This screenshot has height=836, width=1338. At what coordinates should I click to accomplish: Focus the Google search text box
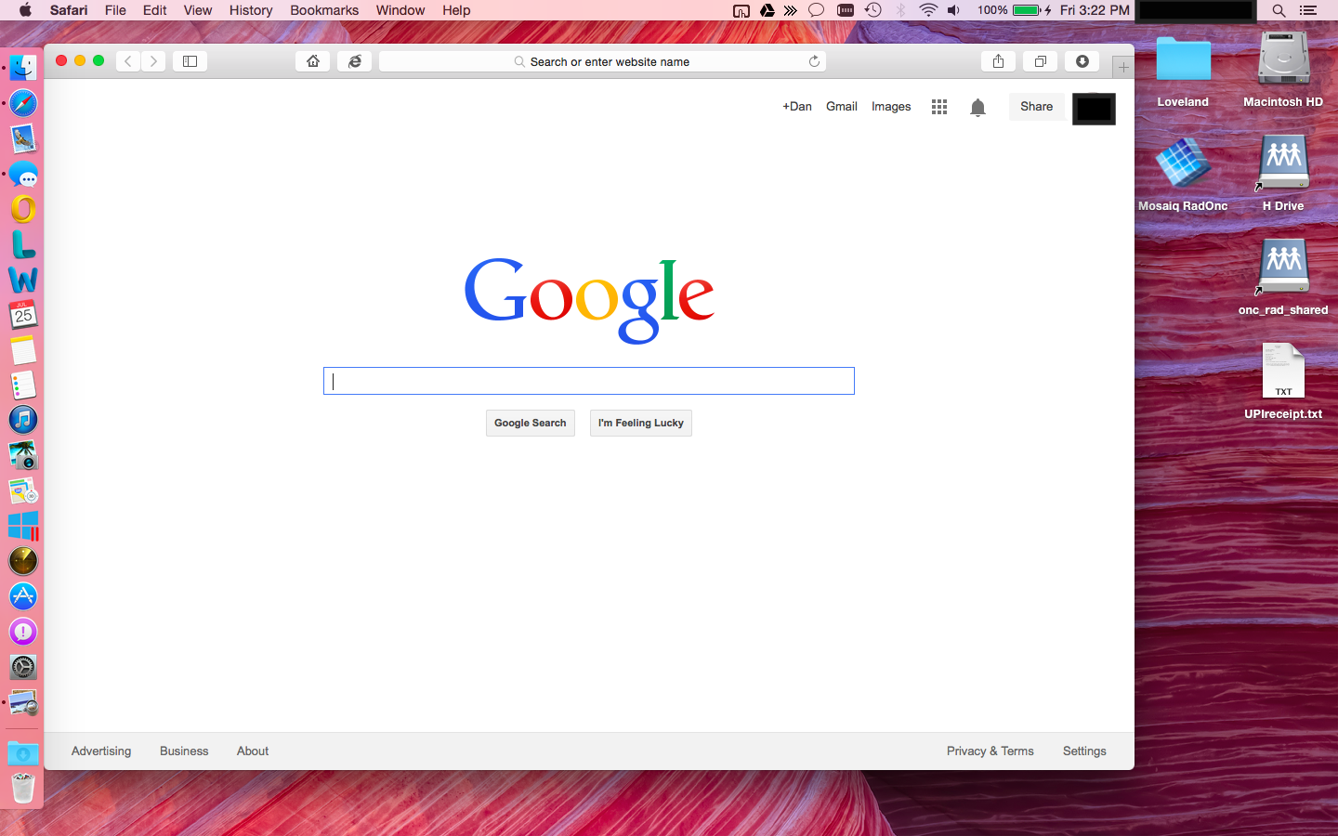589,381
